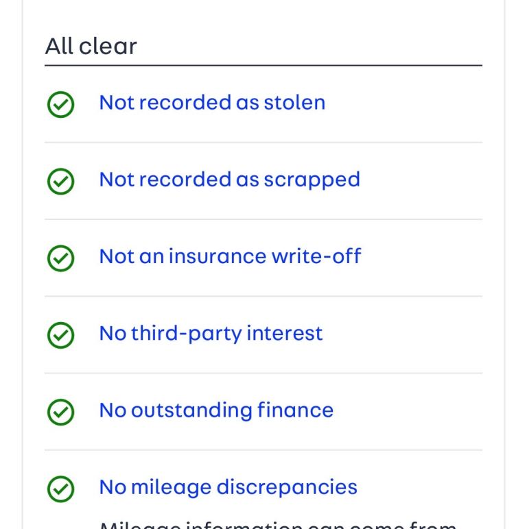Click the check icon beside No third-party interest
Viewport: 527px width, 529px height.
[x=60, y=335]
